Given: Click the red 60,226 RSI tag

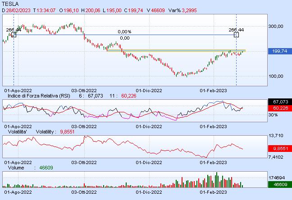Looking at the screenshot, I should 280,108.
